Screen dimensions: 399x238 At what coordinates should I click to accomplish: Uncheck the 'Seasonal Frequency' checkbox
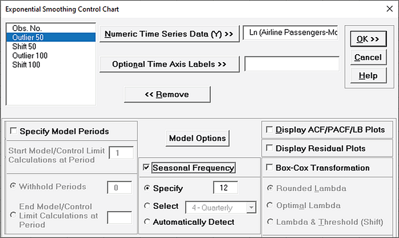tap(146, 168)
